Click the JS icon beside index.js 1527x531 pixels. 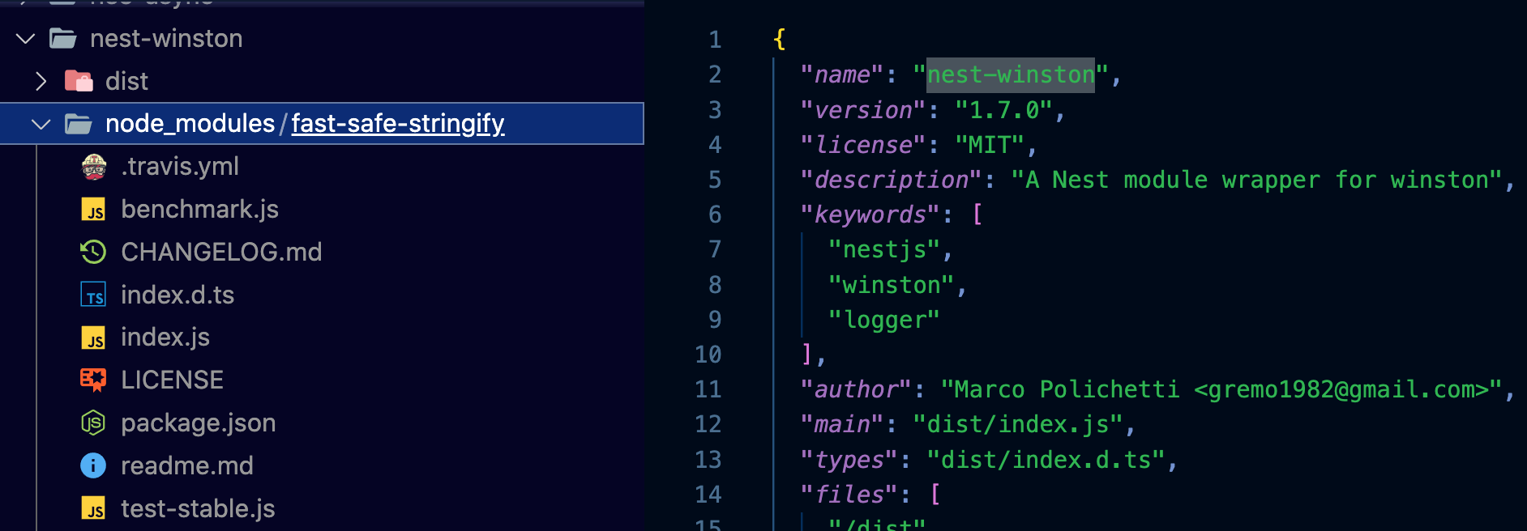click(94, 338)
